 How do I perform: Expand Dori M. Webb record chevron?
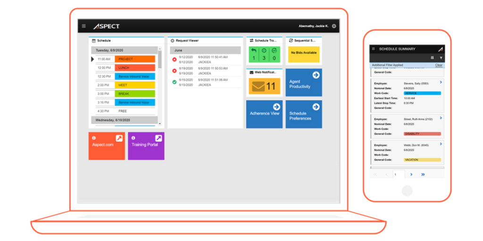(x=441, y=144)
